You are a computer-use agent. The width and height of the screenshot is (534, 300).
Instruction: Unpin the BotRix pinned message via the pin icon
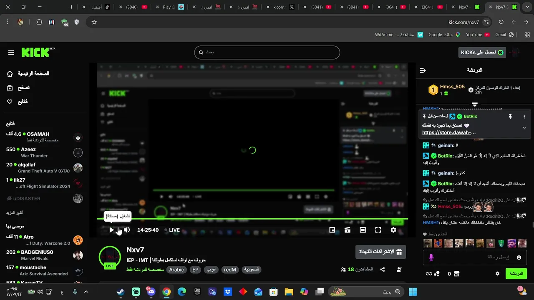click(510, 117)
